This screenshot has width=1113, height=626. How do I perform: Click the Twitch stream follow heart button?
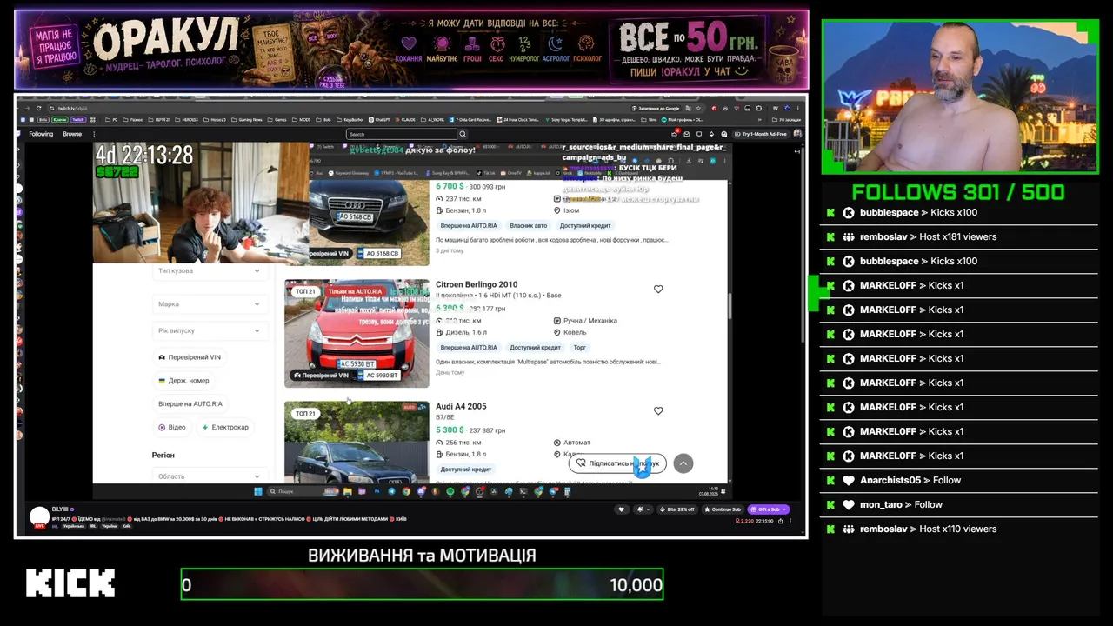tap(621, 509)
